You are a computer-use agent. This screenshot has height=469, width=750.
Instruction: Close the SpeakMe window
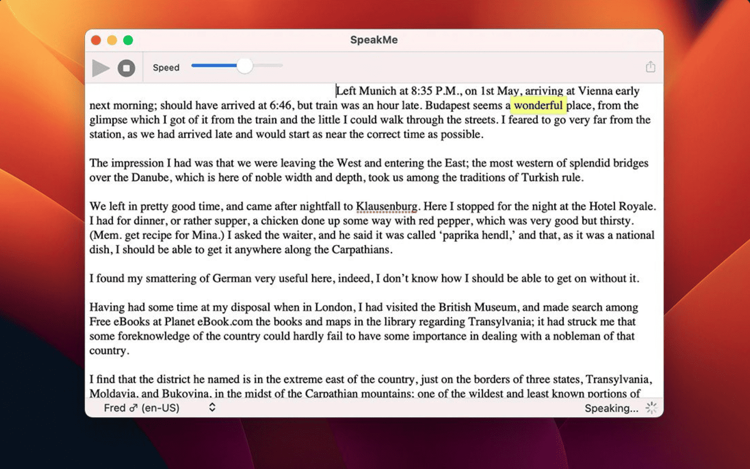96,40
